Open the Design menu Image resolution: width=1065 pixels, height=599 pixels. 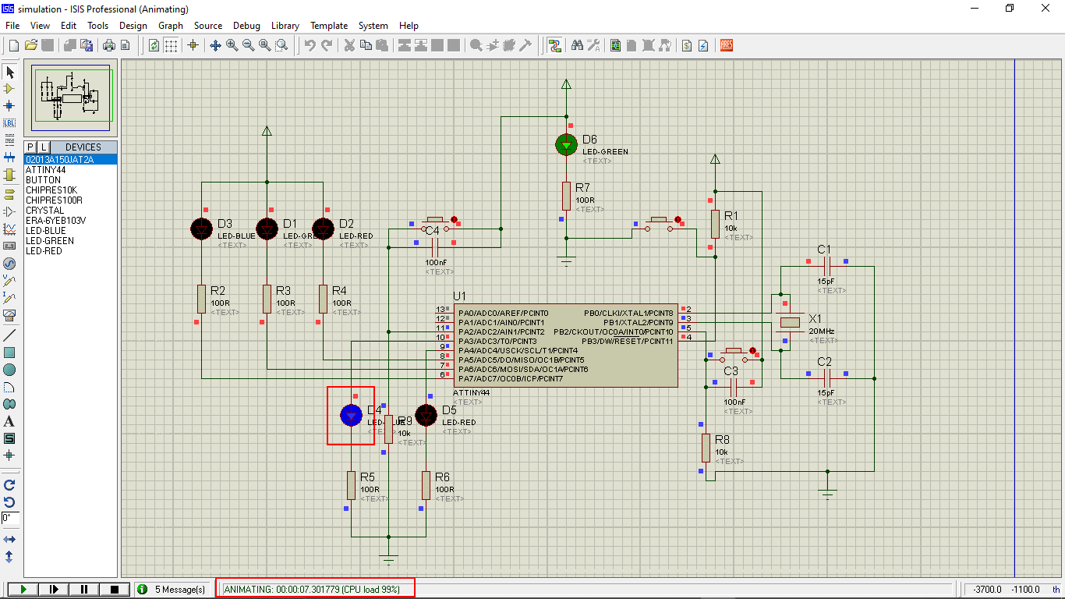tap(133, 26)
